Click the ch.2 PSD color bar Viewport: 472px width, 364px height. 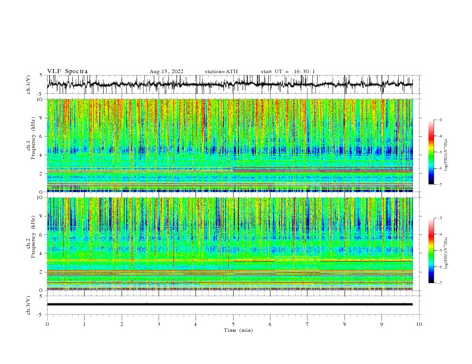[431, 250]
